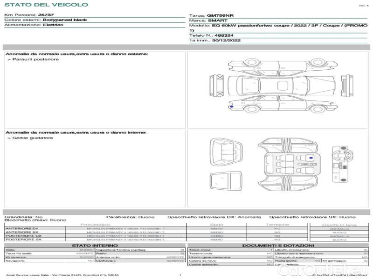
Task: Click the car front-view diagram at right
Action: pos(345,85)
